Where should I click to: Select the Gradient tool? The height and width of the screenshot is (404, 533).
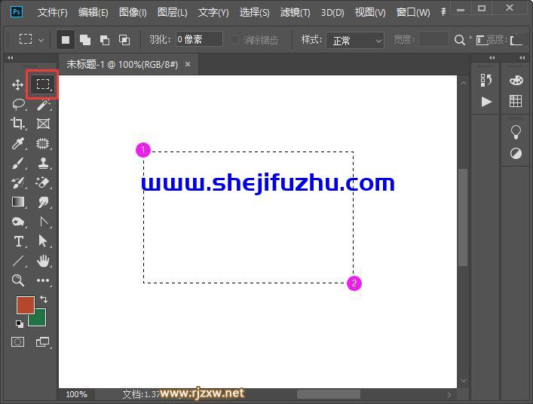tap(18, 202)
